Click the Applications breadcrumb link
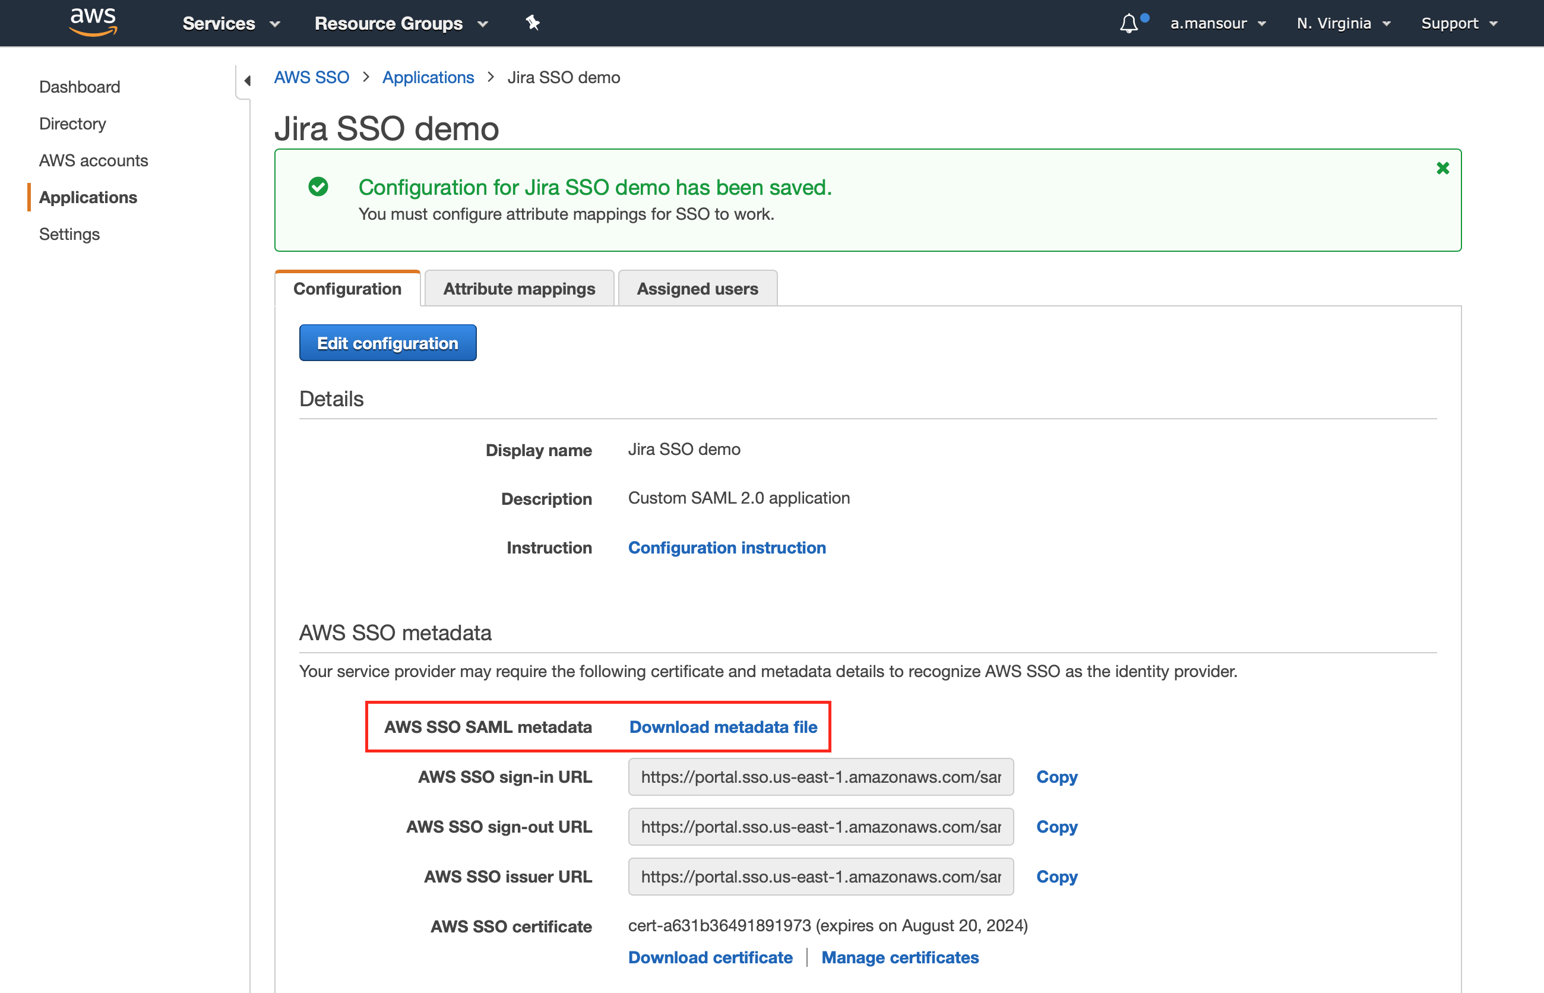The height and width of the screenshot is (993, 1544). [x=428, y=77]
